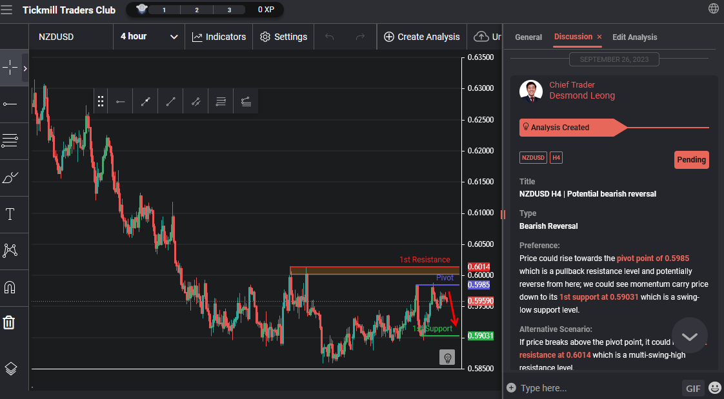The width and height of the screenshot is (724, 399).
Task: Click the 0.6014 resistance price label
Action: [478, 267]
